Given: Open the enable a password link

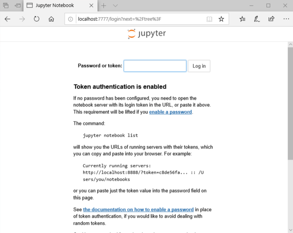Looking at the screenshot, I should [x=170, y=112].
